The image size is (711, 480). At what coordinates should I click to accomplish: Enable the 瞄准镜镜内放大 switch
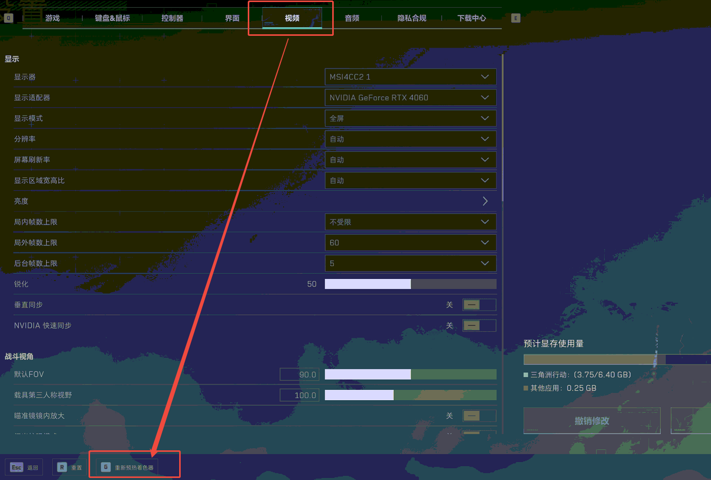tap(479, 416)
